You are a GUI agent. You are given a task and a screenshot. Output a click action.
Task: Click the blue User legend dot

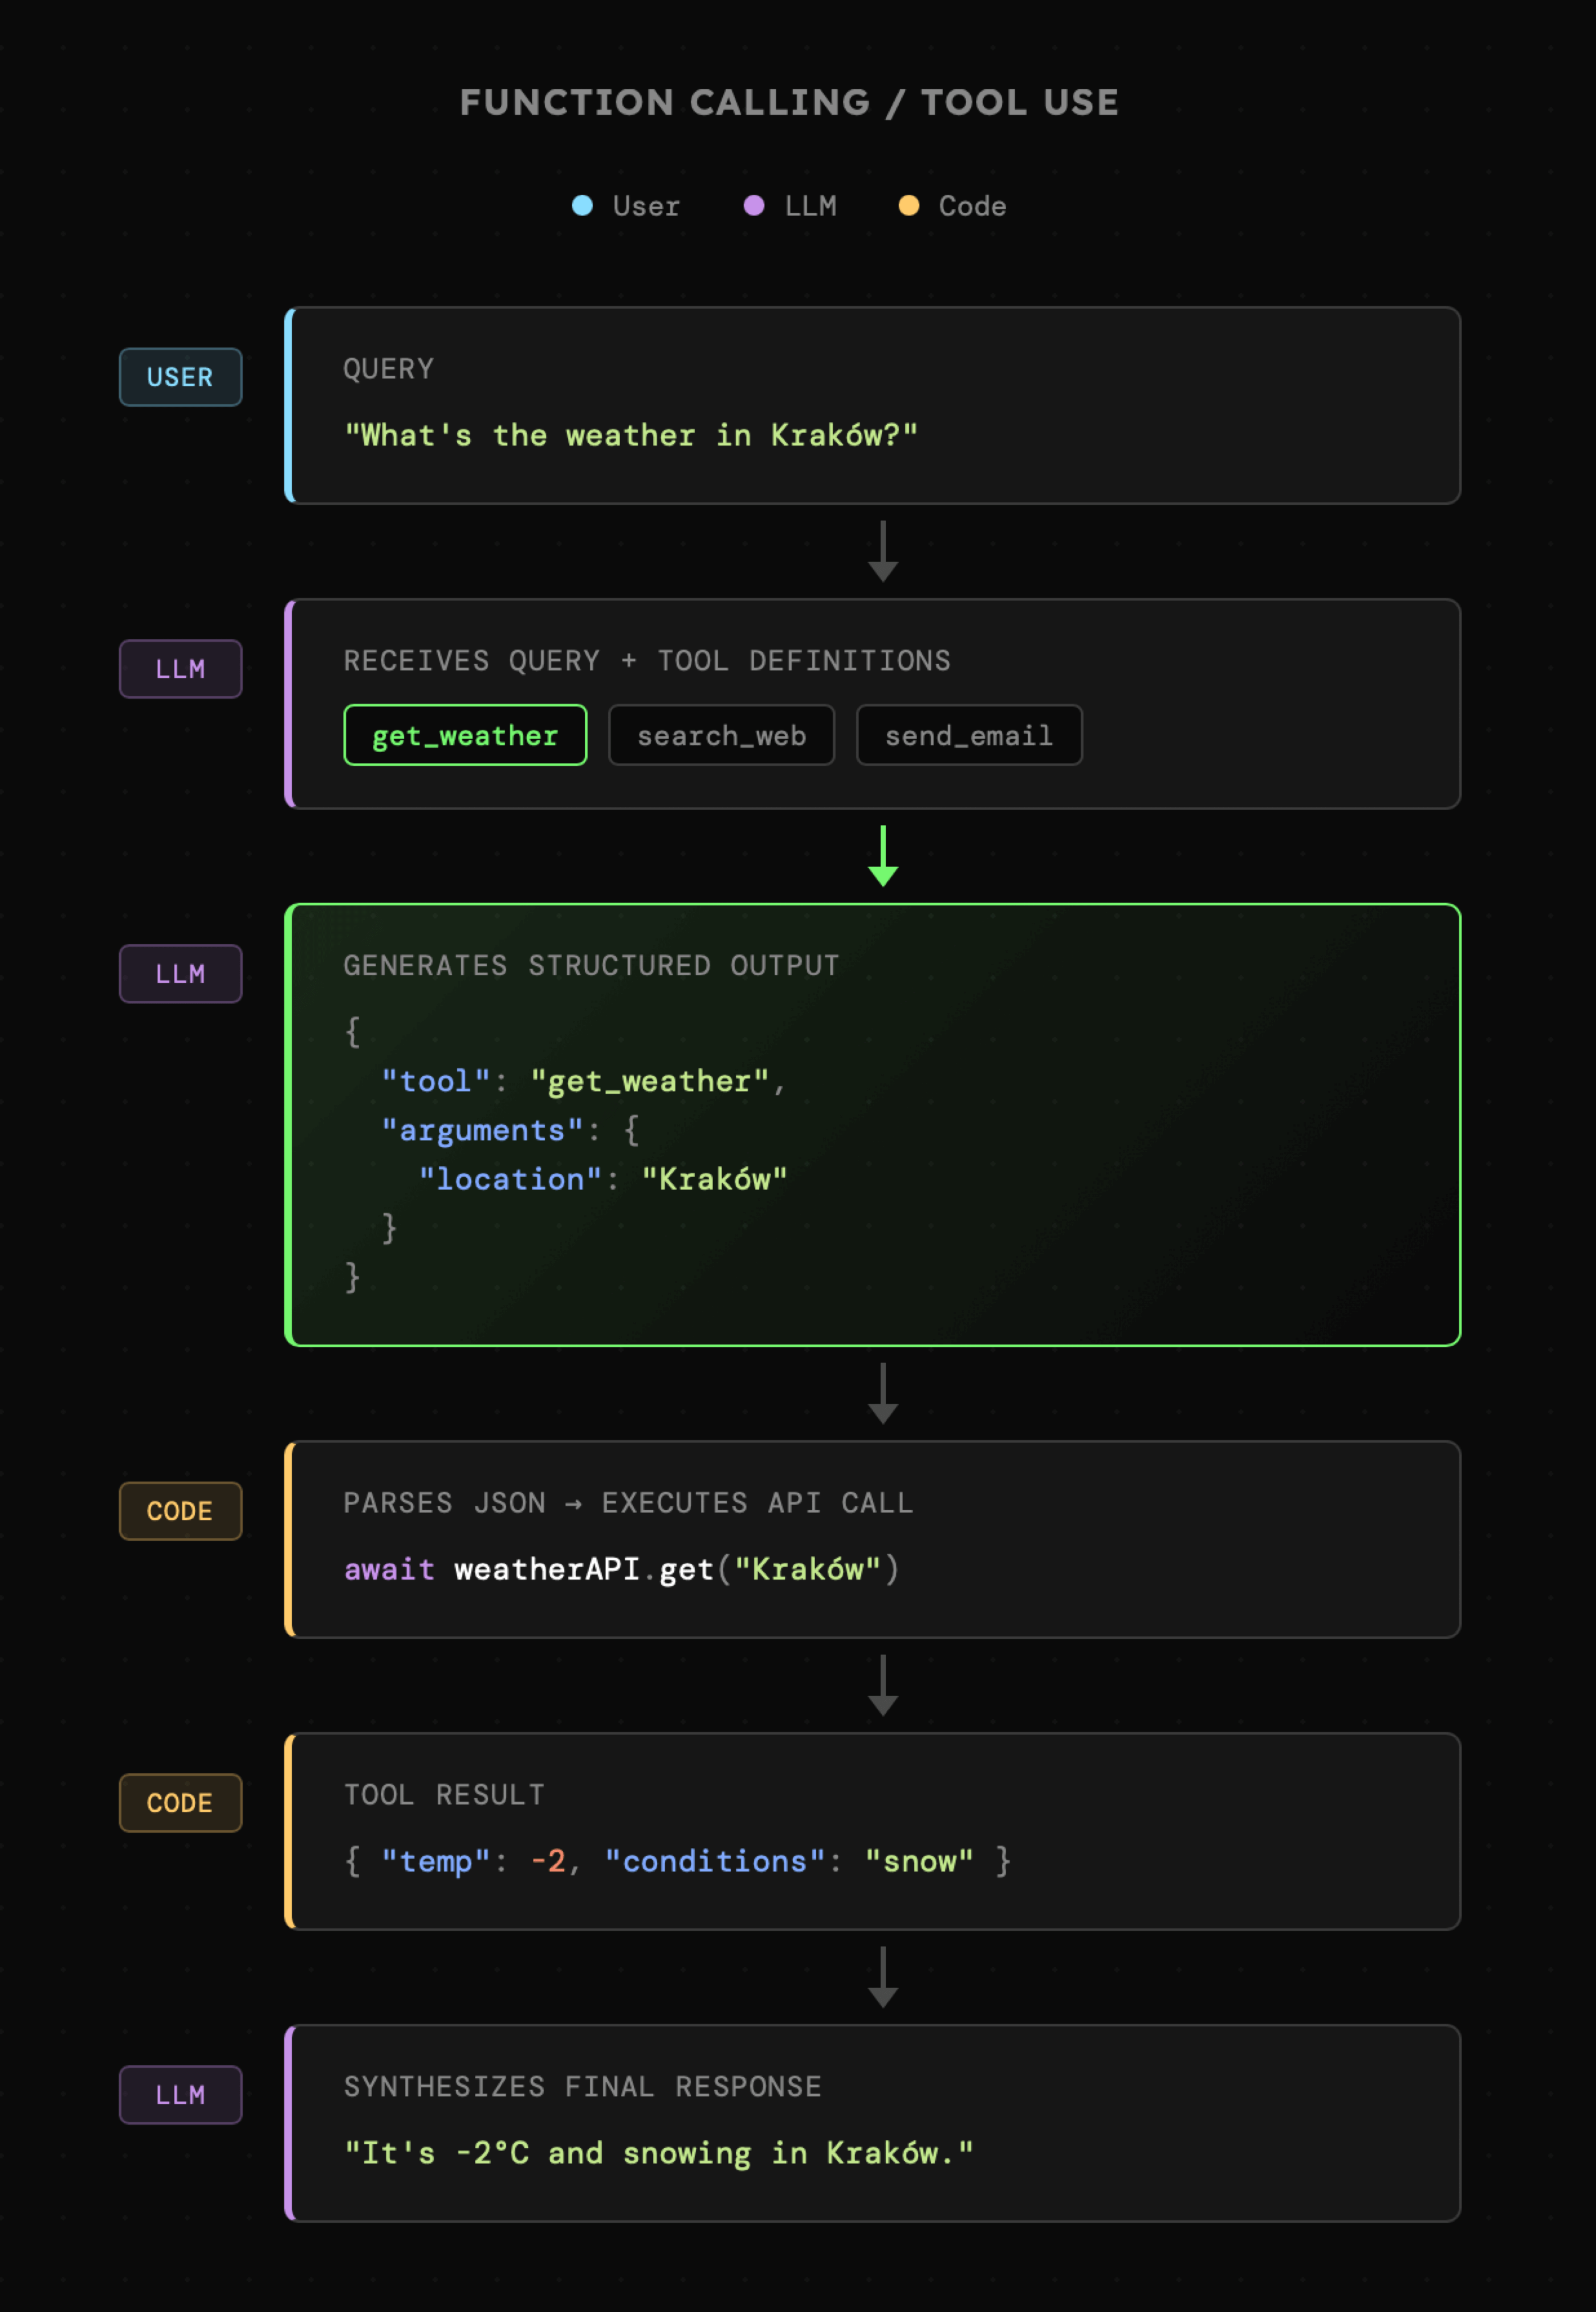[582, 206]
